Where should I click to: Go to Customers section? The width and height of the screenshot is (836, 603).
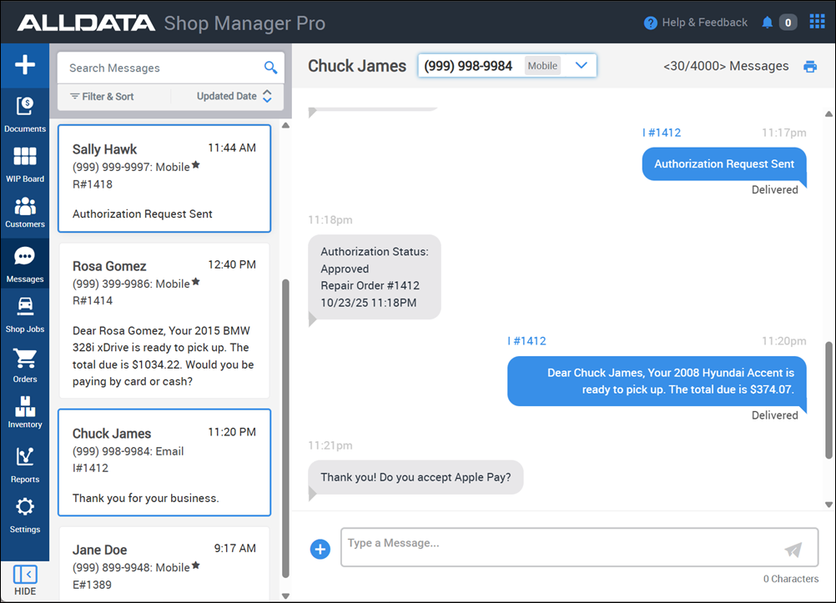coord(24,213)
